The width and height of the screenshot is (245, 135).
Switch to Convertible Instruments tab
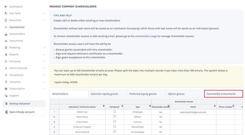[223, 94]
